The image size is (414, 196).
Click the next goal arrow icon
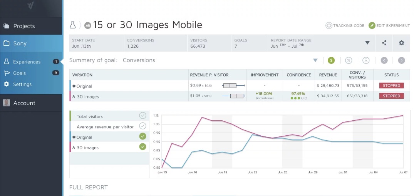401,60
